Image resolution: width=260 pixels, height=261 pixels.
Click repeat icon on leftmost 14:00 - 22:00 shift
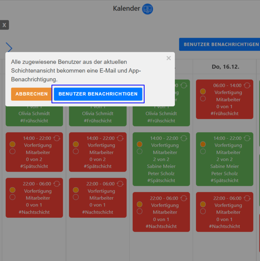57,138
